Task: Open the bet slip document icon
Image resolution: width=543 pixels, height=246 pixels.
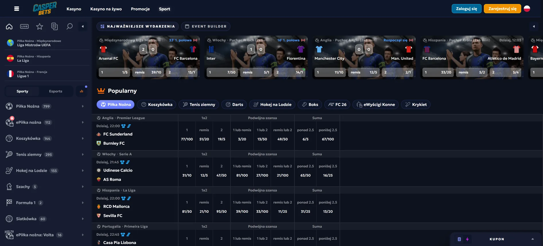Action: click(x=54, y=26)
